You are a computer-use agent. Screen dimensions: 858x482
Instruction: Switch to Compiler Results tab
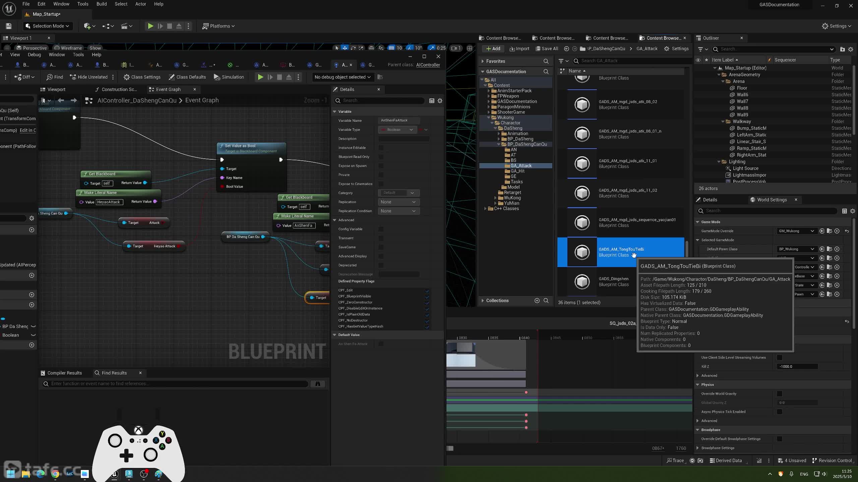61,373
